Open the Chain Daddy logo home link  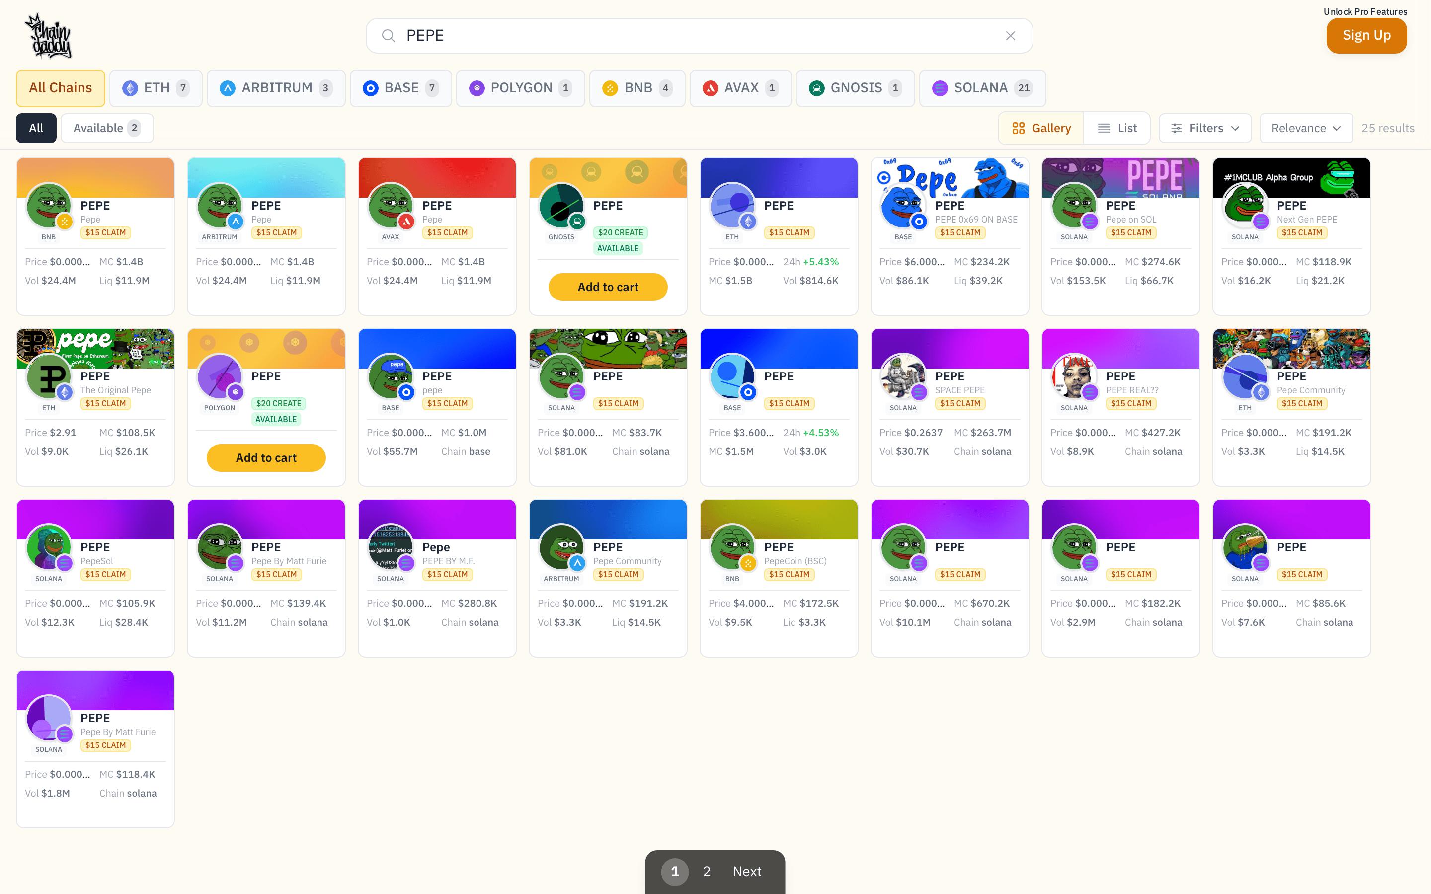pyautogui.click(x=49, y=36)
